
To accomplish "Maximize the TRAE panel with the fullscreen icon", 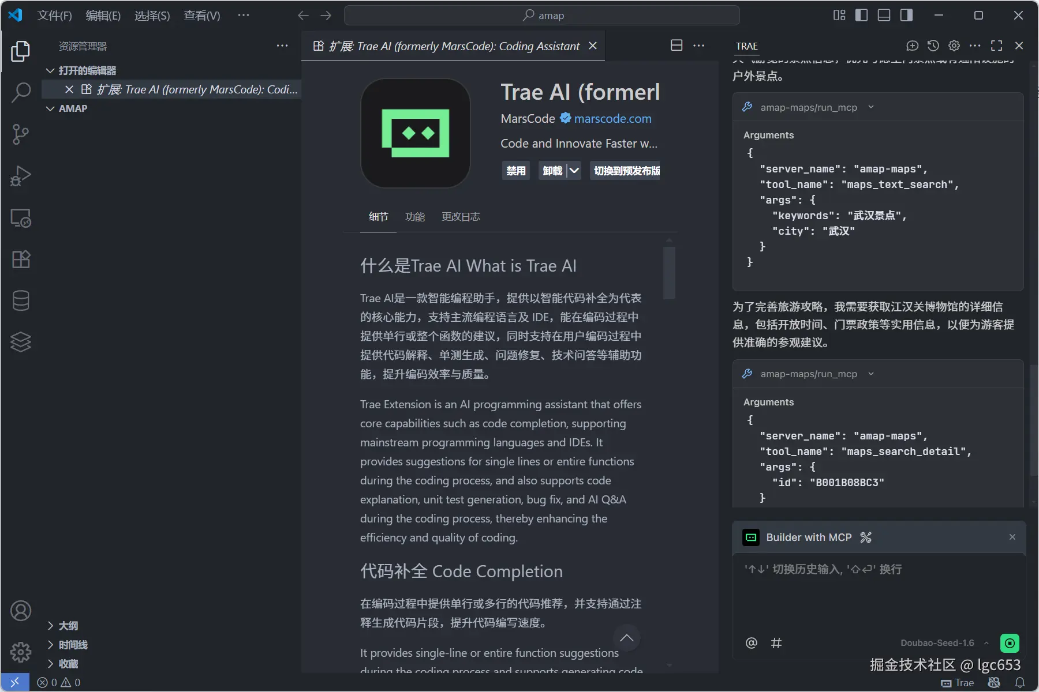I will click(997, 46).
